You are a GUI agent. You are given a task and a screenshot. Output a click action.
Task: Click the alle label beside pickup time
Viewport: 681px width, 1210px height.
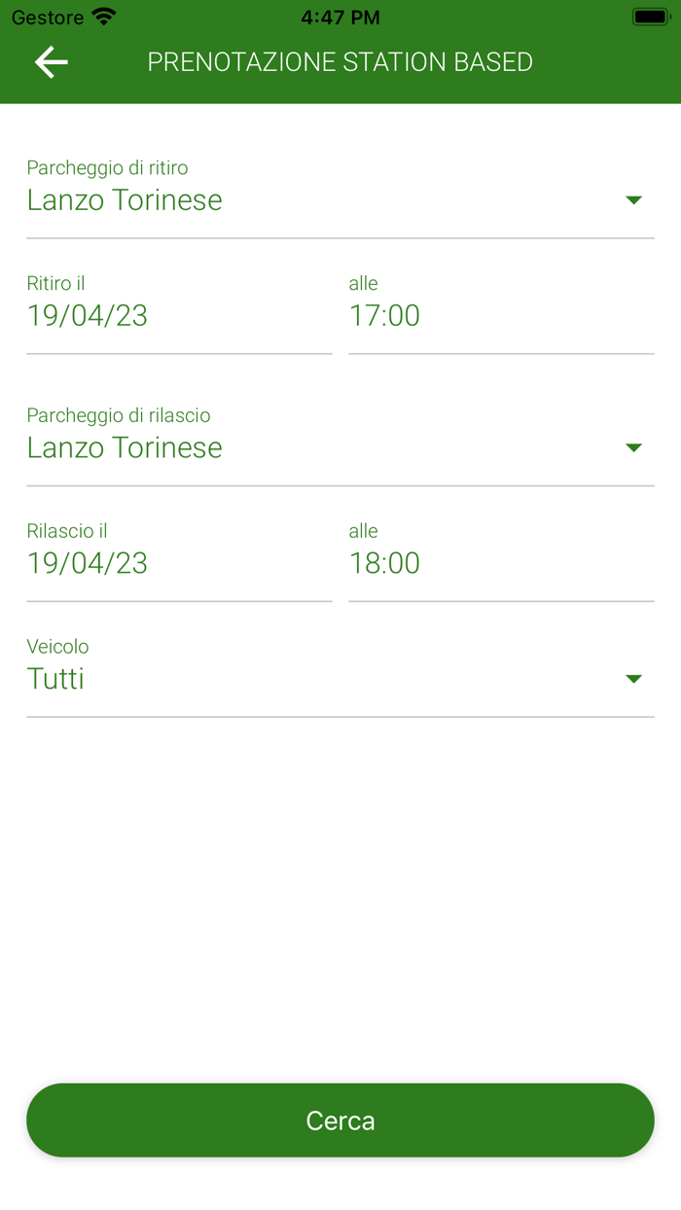click(x=362, y=283)
